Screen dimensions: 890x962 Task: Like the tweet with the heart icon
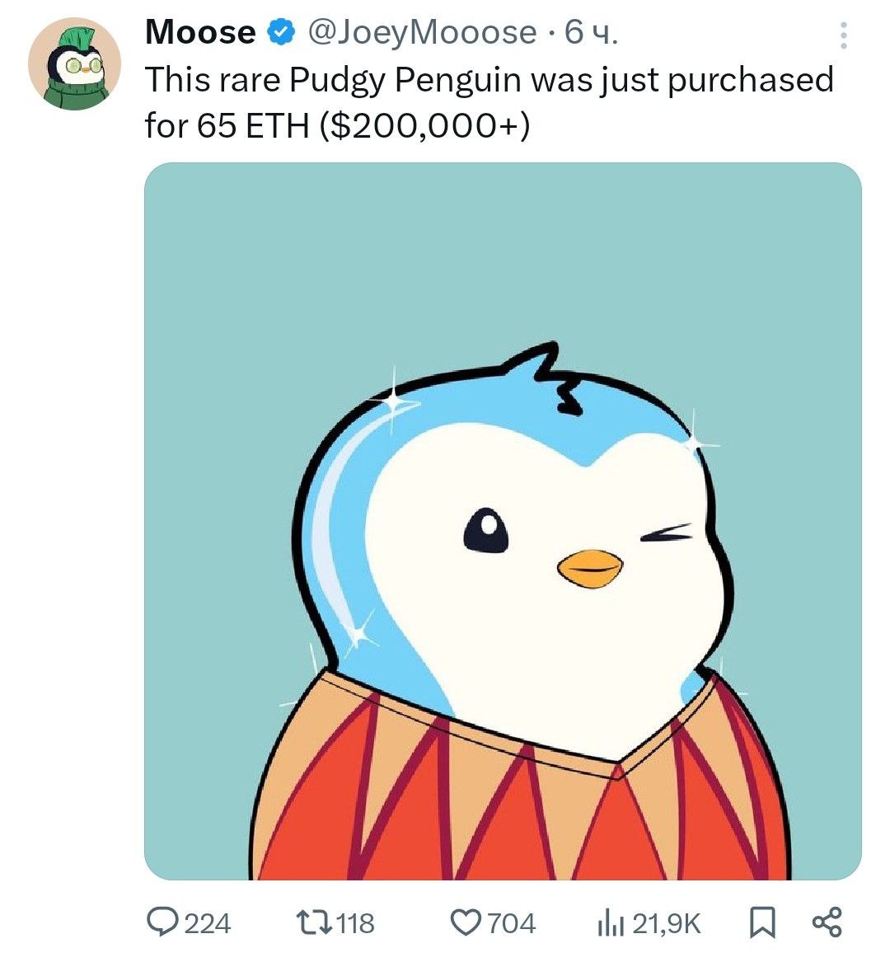tap(466, 922)
